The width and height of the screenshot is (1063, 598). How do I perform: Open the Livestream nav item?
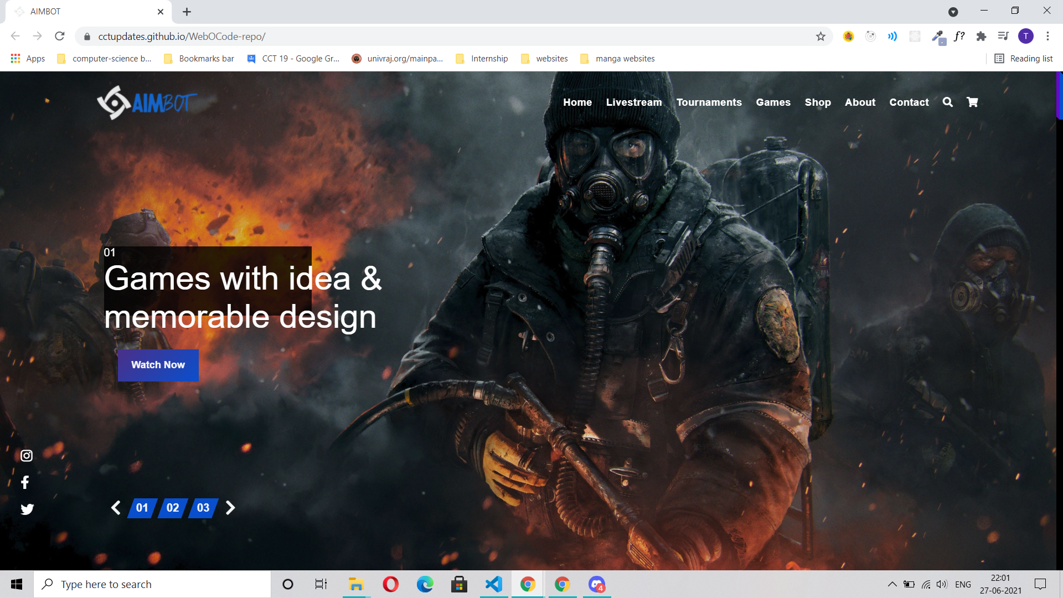pyautogui.click(x=634, y=102)
